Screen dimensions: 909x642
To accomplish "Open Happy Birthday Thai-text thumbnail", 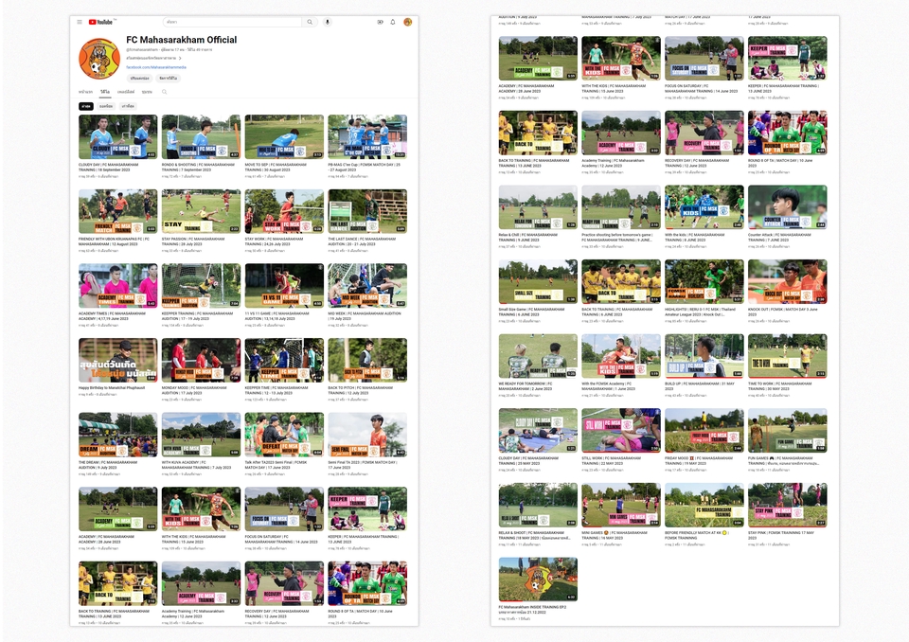I will pyautogui.click(x=118, y=360).
